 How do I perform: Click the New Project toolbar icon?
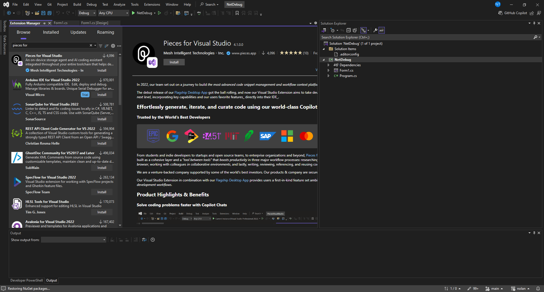coord(27,13)
